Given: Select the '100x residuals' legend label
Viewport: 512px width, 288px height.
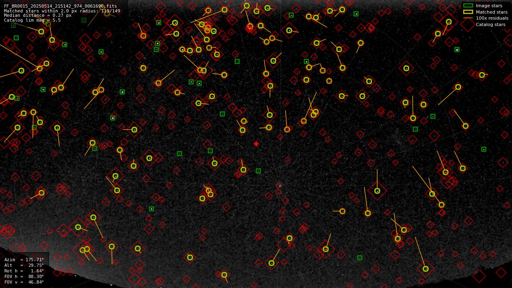Looking at the screenshot, I should [492, 18].
